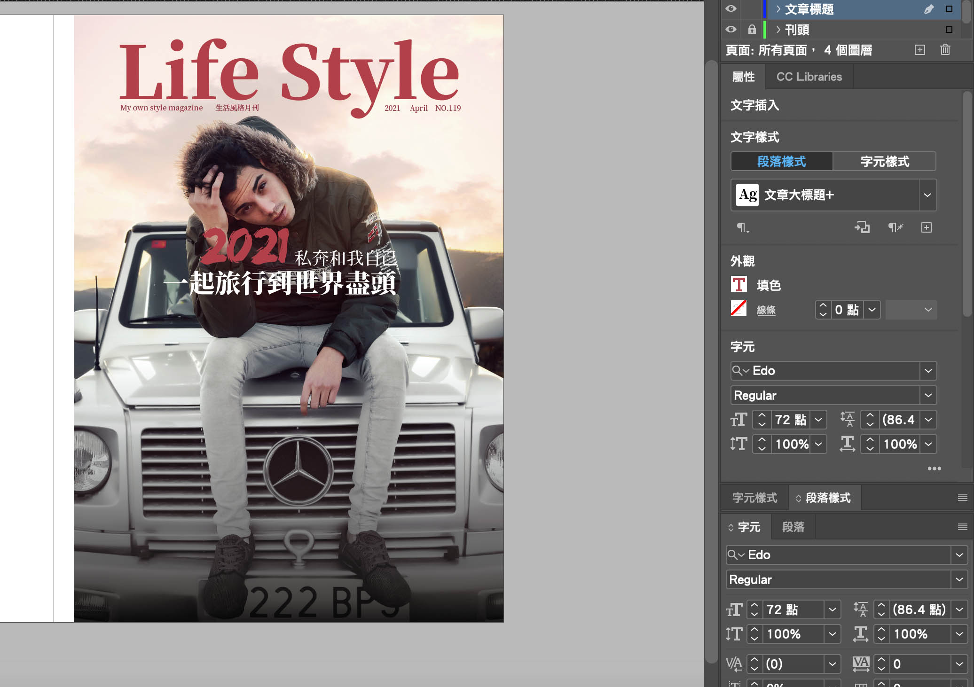This screenshot has height=687, width=974.
Task: Switch to CC Libraries tab
Action: click(809, 77)
